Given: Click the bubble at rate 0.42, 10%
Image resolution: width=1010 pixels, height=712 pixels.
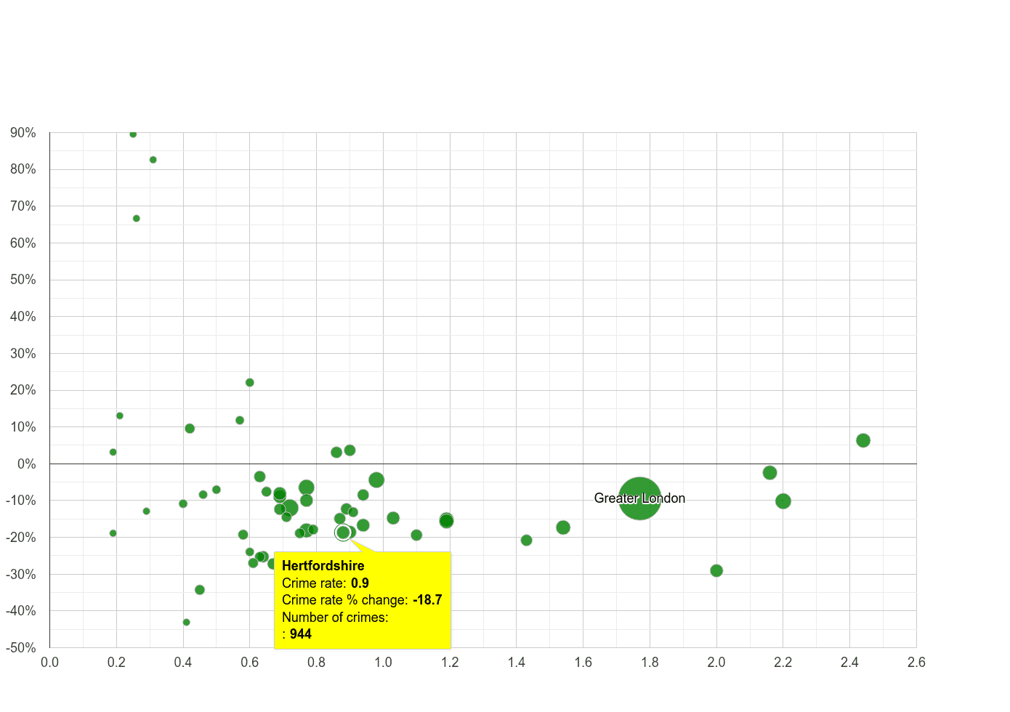Looking at the screenshot, I should (x=190, y=429).
